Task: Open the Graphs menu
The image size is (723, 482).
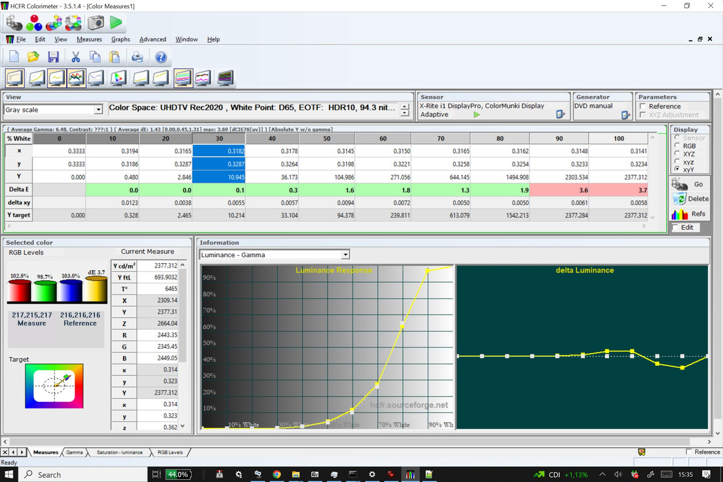Action: (120, 39)
